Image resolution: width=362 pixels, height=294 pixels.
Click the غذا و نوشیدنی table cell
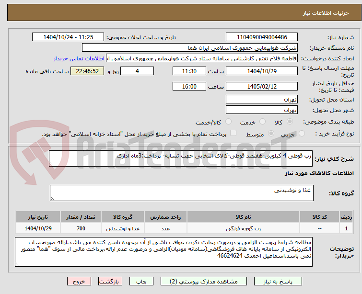pos(123,228)
